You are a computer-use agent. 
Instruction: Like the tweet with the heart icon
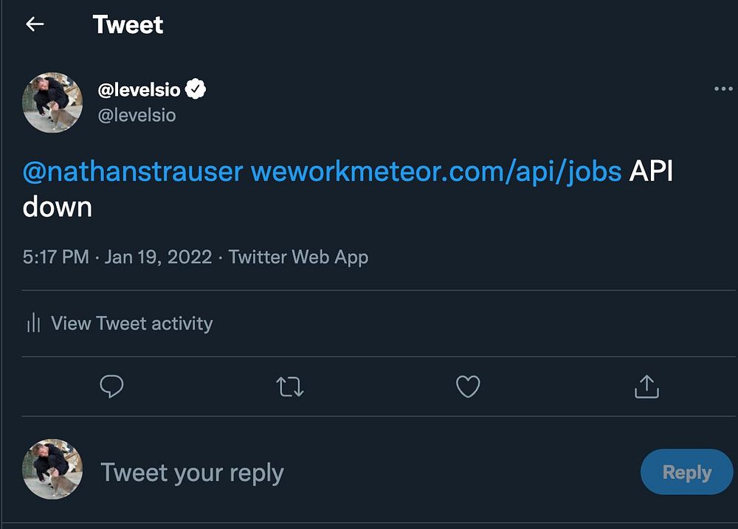pyautogui.click(x=468, y=387)
